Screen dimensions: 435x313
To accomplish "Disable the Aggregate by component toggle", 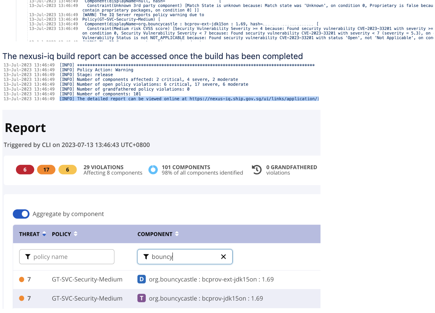I will [21, 214].
